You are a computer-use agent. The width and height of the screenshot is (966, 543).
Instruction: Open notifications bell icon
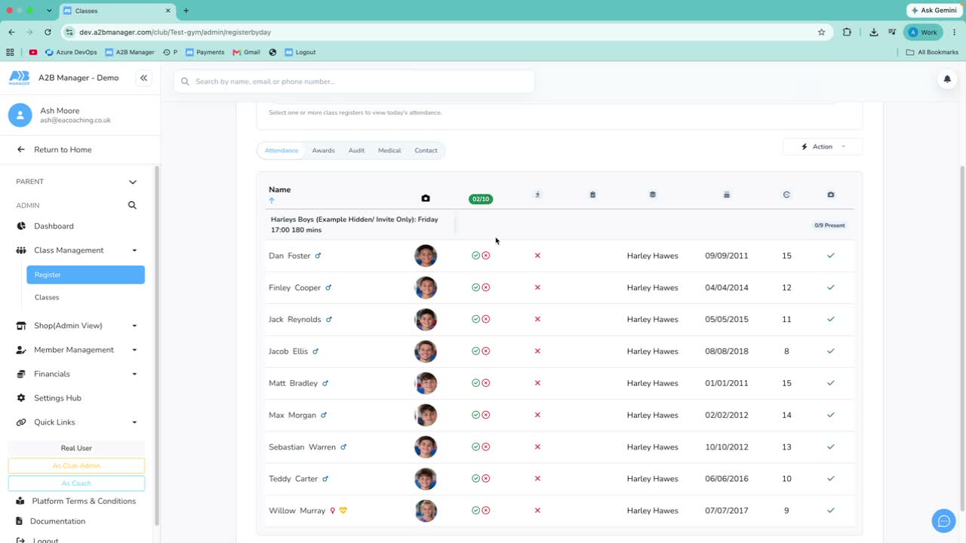click(947, 79)
